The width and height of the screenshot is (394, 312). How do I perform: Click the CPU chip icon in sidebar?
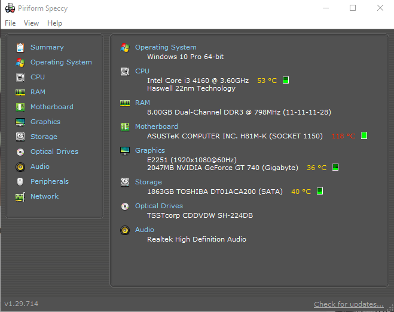coord(20,77)
